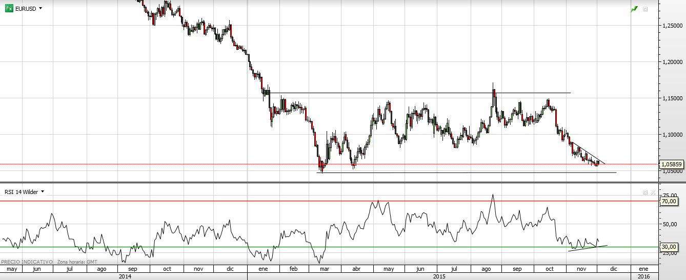
Task: Click the 'sep' 2014 month label
Action: point(133,269)
